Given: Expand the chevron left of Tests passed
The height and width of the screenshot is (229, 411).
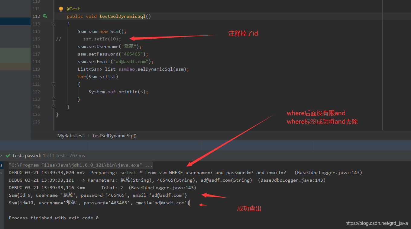Looking at the screenshot, I should [1, 156].
